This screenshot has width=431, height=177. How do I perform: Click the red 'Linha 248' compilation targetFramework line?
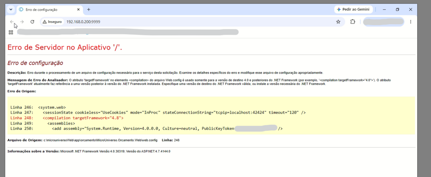[x=67, y=118]
